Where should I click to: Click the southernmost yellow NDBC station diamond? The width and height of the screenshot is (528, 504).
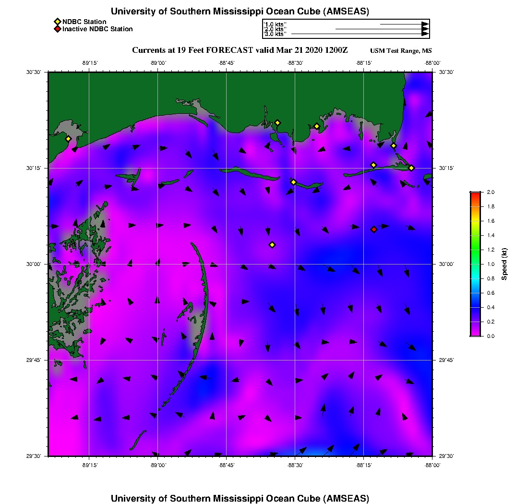tap(272, 245)
